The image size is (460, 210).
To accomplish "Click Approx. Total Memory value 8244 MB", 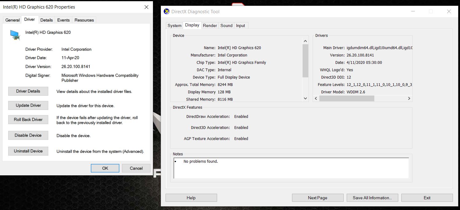I will 225,84.
